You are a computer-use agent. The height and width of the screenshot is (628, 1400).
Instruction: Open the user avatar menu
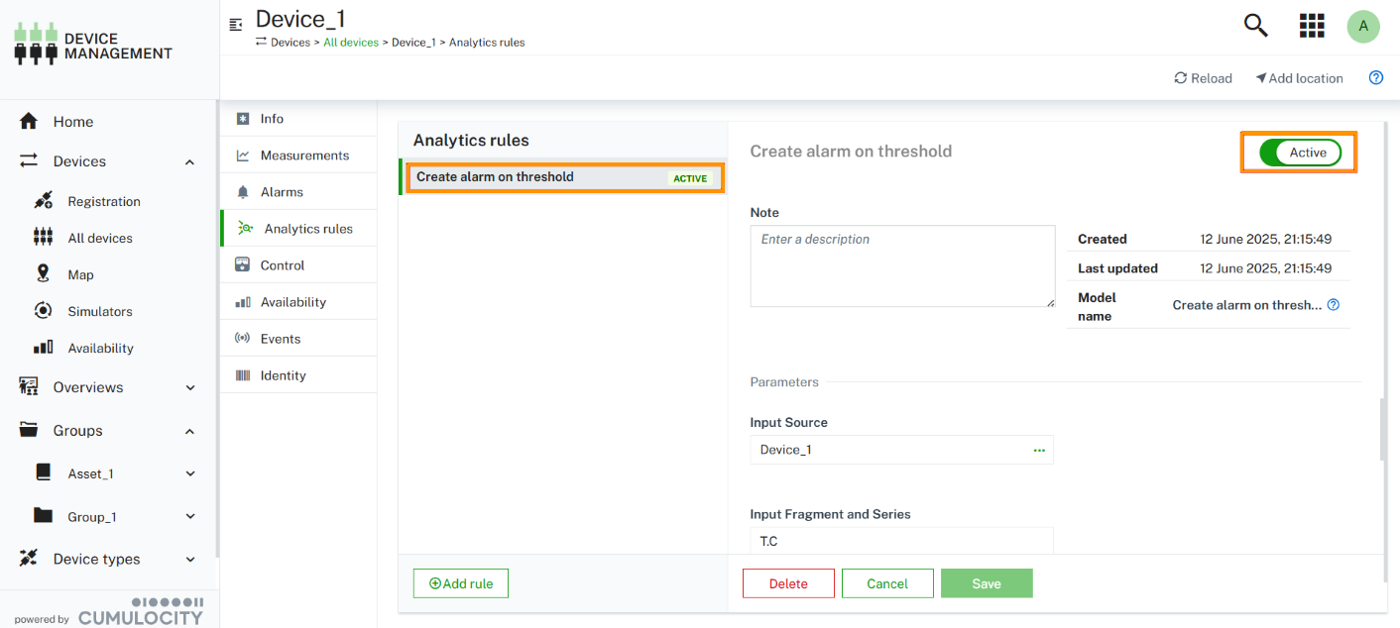click(1363, 26)
